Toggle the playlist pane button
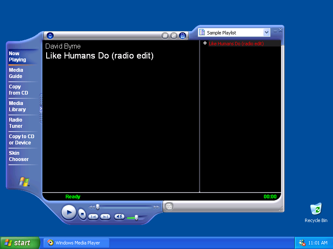This screenshot has width=333, height=249. 182,36
